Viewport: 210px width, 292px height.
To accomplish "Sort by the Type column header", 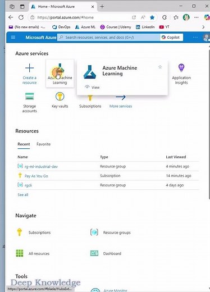I will point(104,157).
